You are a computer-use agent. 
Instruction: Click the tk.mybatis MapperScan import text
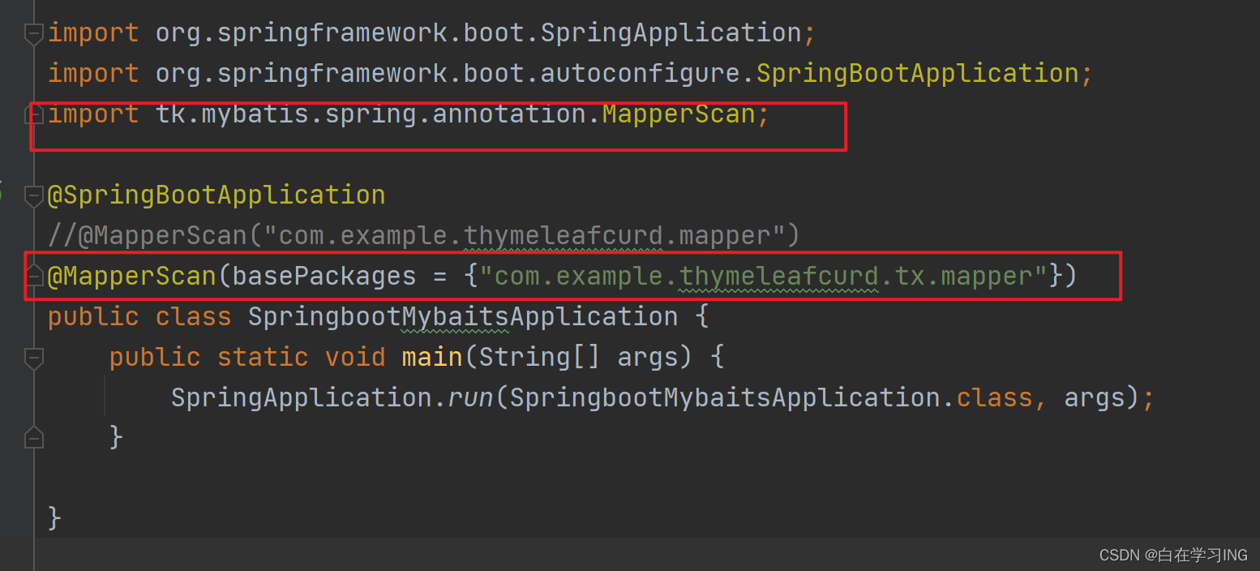[405, 114]
